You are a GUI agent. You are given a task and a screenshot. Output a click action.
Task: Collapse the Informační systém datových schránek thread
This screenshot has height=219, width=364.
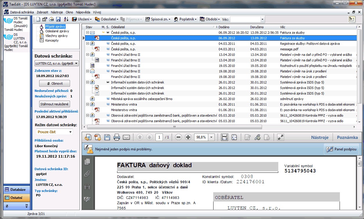click(87, 82)
